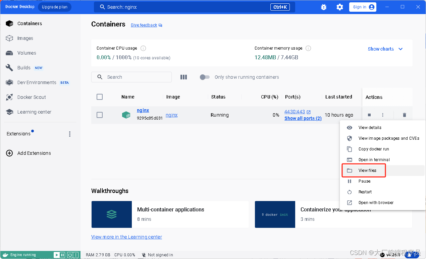426x259 pixels.
Task: Click inside the container search field
Action: 131,77
